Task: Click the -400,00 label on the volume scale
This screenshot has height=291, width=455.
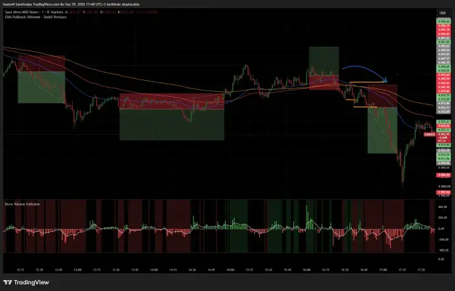Action: click(443, 250)
